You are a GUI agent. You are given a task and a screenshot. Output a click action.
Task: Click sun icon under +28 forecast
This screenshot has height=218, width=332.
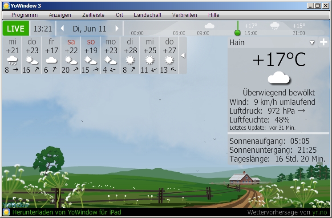click(130, 60)
